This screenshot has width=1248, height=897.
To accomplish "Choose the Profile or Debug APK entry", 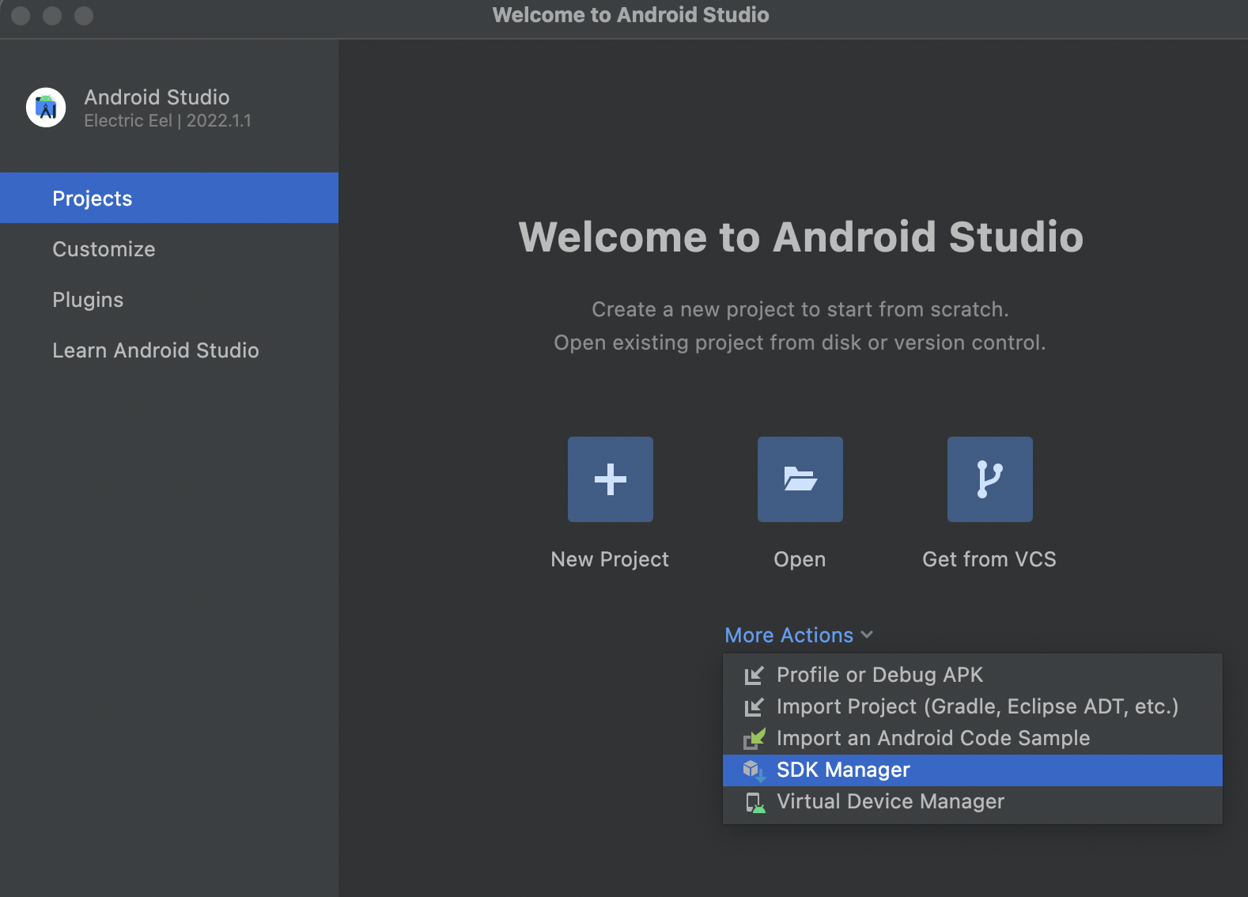I will (973, 675).
